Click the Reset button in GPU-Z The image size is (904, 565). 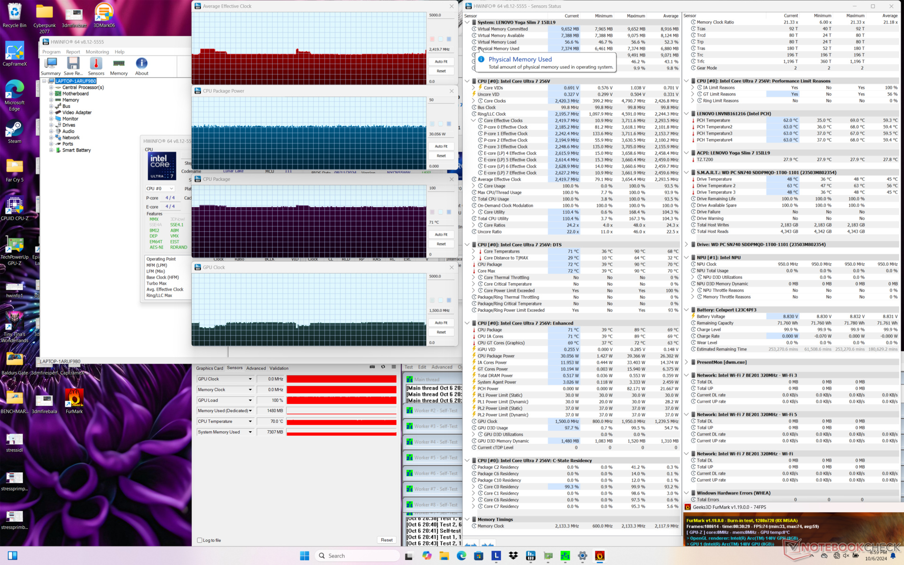(x=387, y=540)
